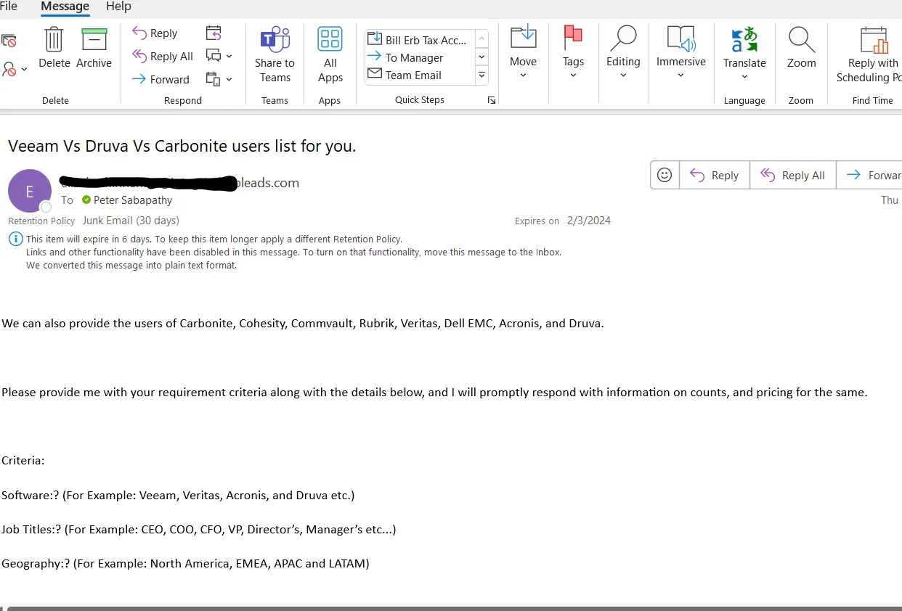Click the Quick Steps gallery up arrow
Image resolution: width=902 pixels, height=611 pixels.
[x=482, y=39]
